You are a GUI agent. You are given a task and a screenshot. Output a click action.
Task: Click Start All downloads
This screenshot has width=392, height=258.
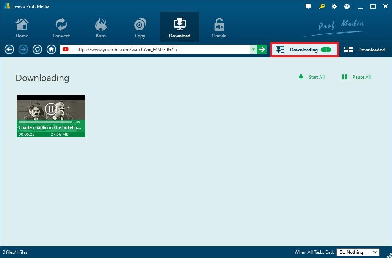312,77
